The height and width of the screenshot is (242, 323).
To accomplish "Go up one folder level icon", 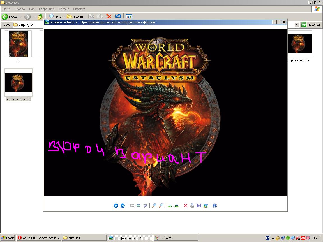I will pos(40,17).
